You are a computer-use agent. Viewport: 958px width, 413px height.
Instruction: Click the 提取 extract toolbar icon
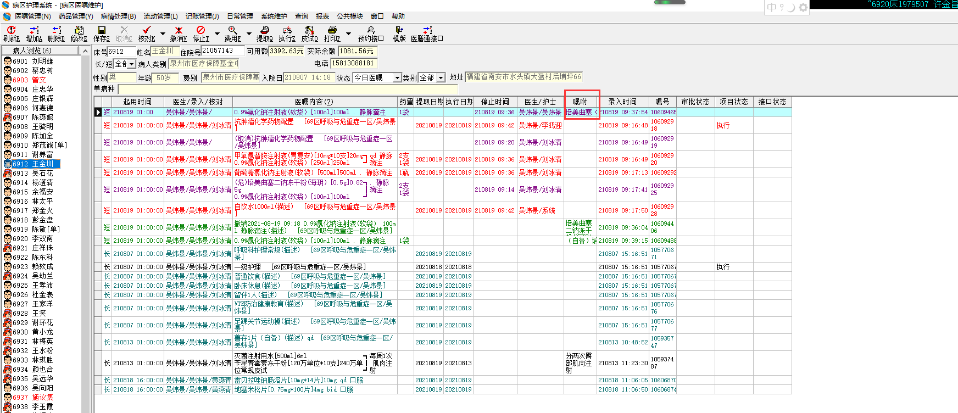(x=264, y=31)
